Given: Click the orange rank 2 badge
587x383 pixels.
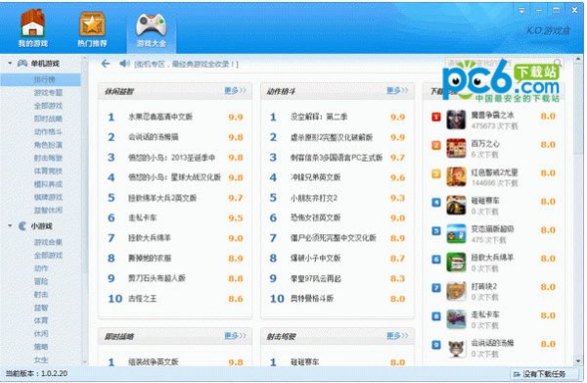Looking at the screenshot, I should [436, 145].
